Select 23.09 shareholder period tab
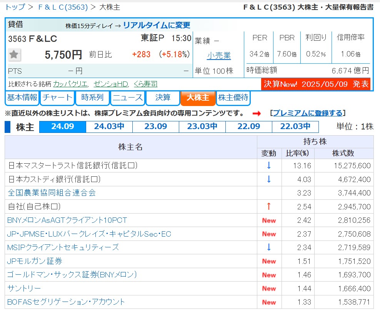 (x=156, y=126)
